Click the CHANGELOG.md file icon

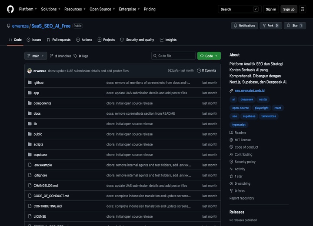(x=30, y=186)
